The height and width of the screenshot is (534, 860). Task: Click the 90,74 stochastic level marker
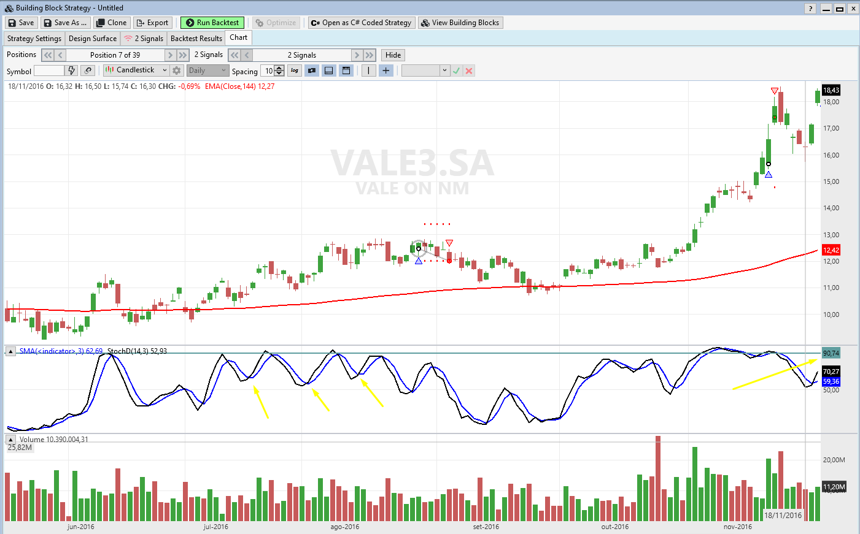coord(831,353)
